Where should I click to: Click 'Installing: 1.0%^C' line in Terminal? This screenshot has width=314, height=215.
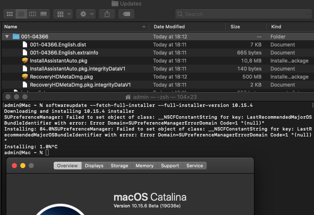(31, 147)
